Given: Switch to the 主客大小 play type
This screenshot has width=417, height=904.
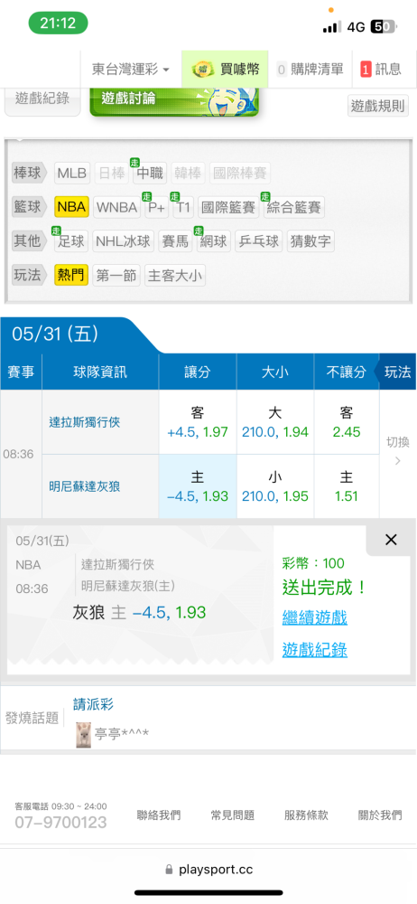Looking at the screenshot, I should click(x=174, y=275).
